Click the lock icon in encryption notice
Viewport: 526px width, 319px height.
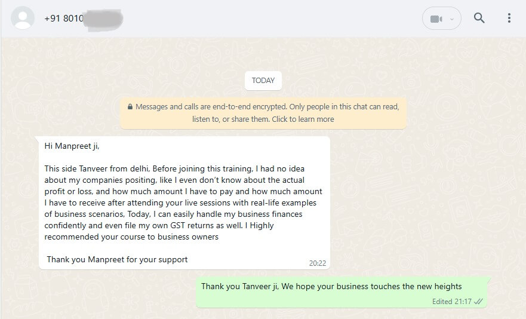(130, 107)
